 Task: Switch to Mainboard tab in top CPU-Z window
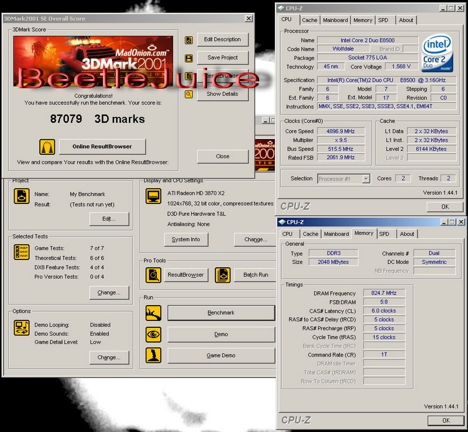[335, 20]
